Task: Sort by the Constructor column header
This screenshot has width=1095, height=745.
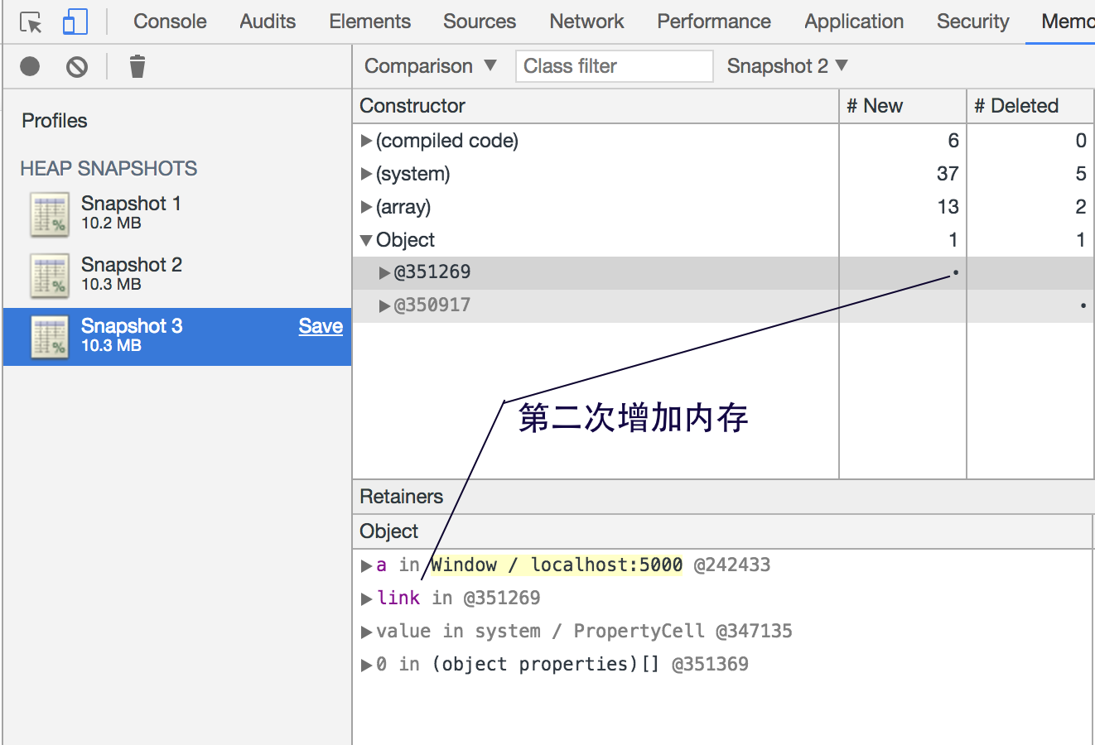Action: (596, 106)
